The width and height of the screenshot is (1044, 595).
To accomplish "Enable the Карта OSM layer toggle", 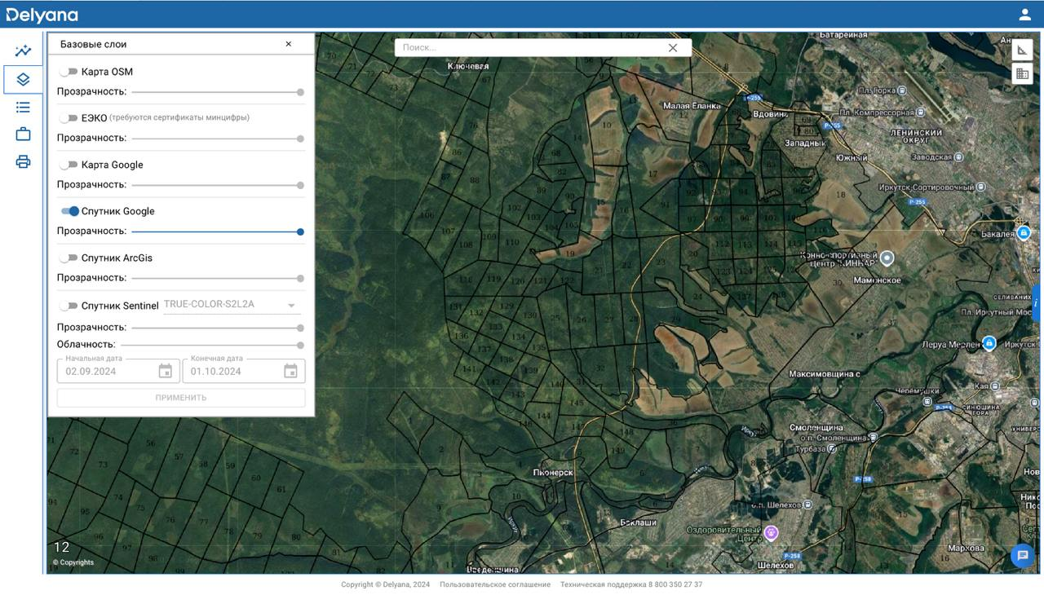I will tap(69, 72).
